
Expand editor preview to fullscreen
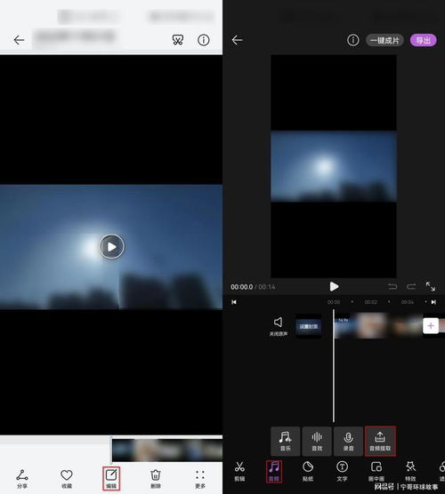[431, 287]
